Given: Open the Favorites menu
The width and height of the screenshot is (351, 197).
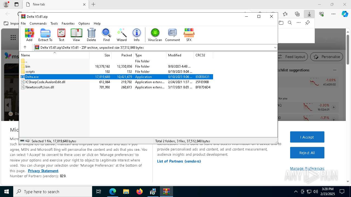Looking at the screenshot, I should pos(68,24).
